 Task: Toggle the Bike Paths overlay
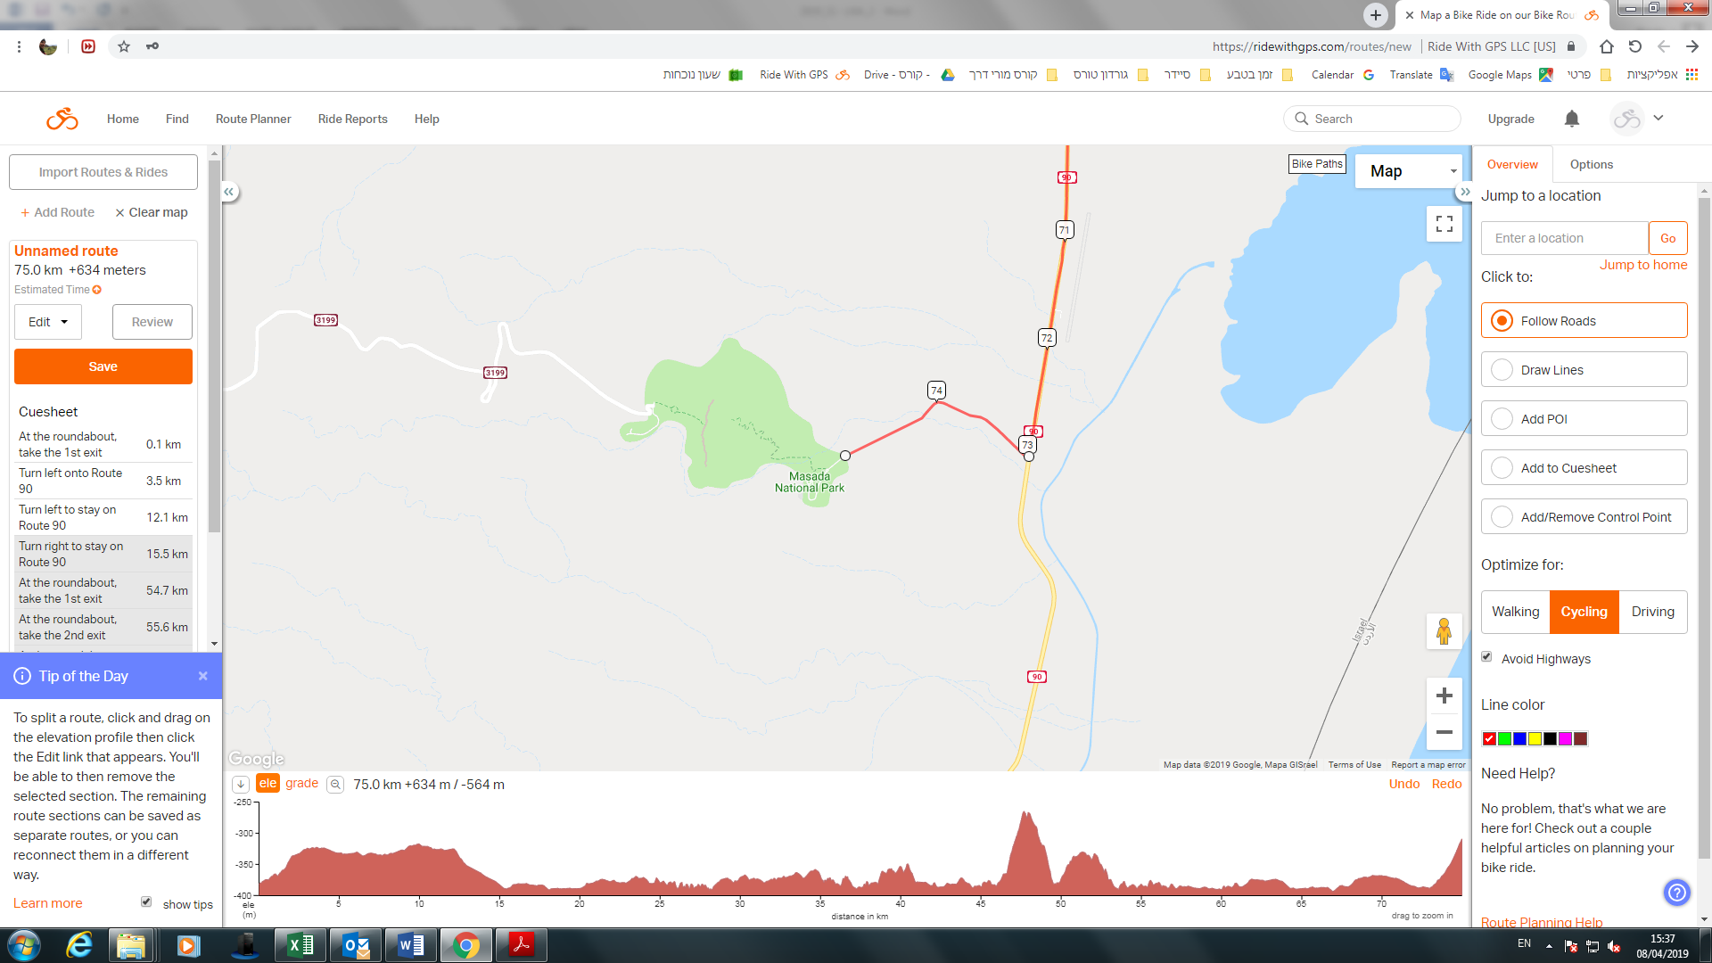click(x=1317, y=164)
